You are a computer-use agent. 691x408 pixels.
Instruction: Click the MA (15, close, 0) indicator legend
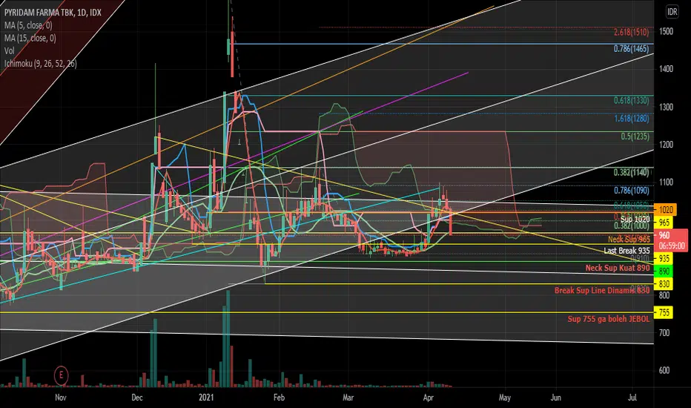(30, 38)
